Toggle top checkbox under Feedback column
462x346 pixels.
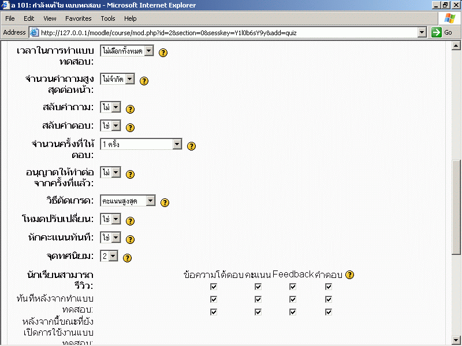pos(293,287)
